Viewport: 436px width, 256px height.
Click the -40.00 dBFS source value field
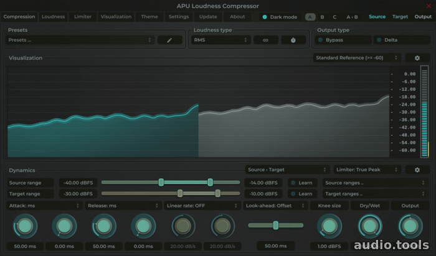point(78,183)
